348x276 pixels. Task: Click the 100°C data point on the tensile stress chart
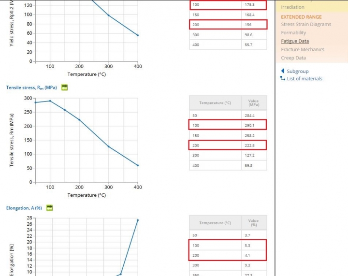click(50, 101)
